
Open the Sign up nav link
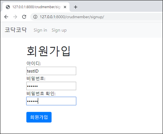coord(59,30)
